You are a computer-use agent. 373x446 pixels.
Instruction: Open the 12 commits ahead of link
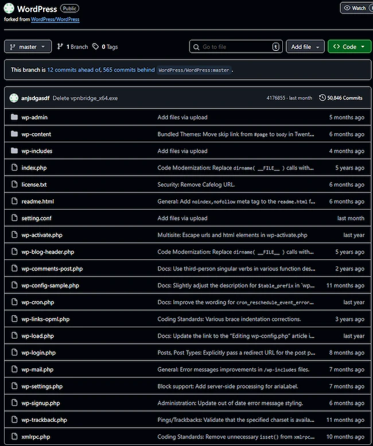[74, 69]
